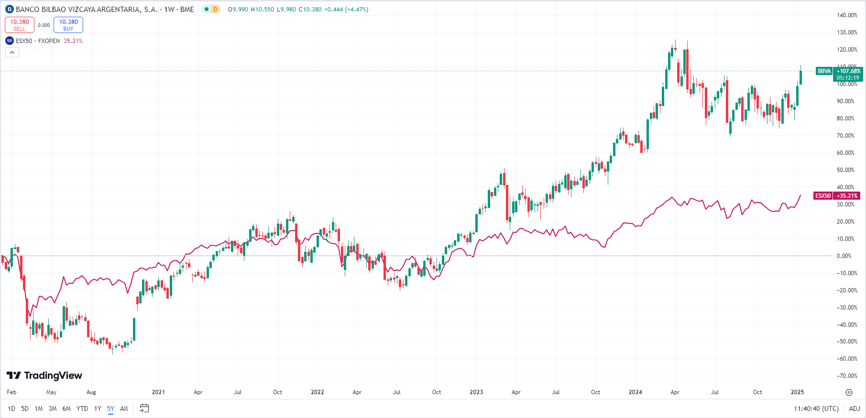Screen dimensions: 866x418
Task: Click the ESX50 35.21% legend value
Action: click(x=73, y=41)
